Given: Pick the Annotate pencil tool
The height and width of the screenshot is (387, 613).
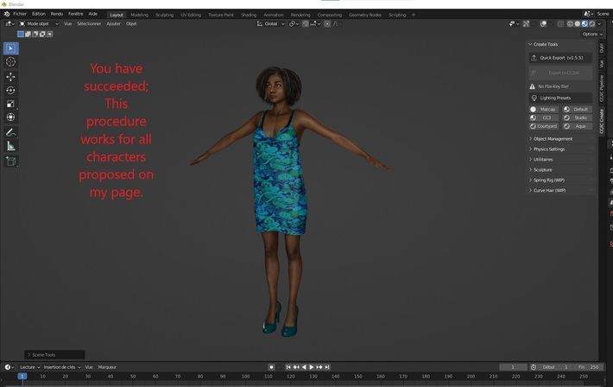Looking at the screenshot, I should click(10, 133).
